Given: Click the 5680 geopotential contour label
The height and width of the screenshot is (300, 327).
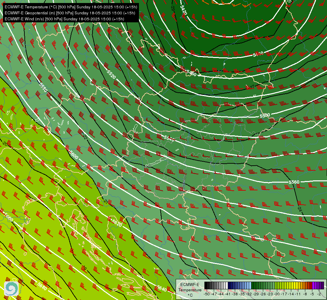Looking at the screenshot, I should pyautogui.click(x=42, y=286).
